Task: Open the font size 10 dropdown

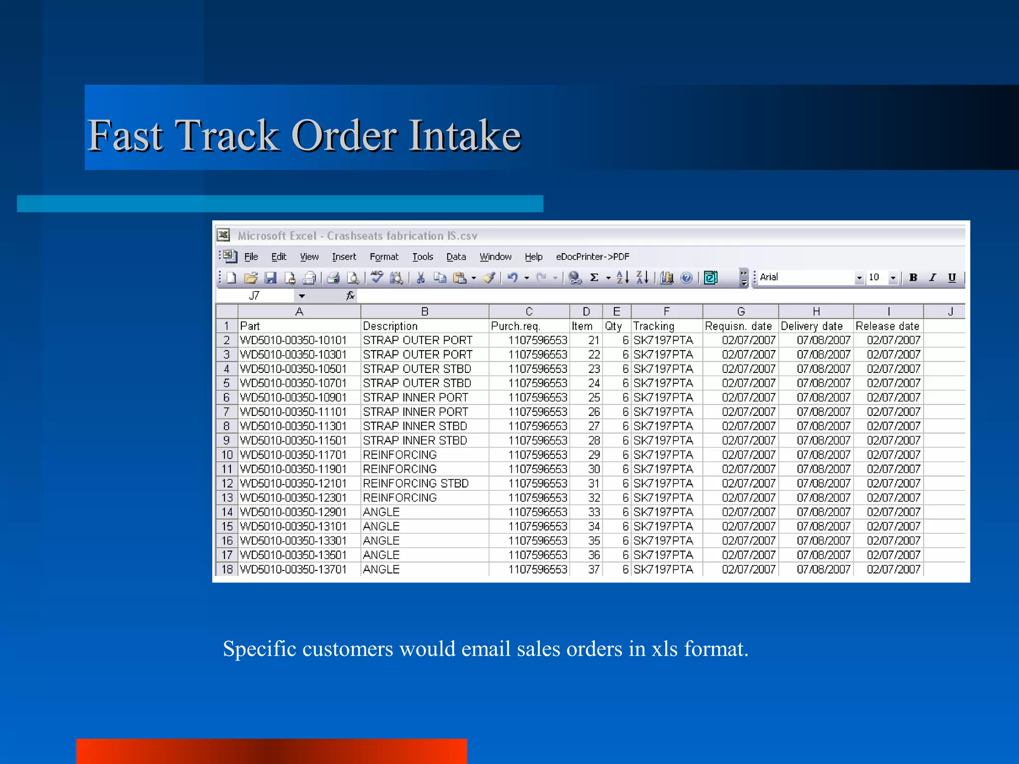Action: pyautogui.click(x=893, y=278)
